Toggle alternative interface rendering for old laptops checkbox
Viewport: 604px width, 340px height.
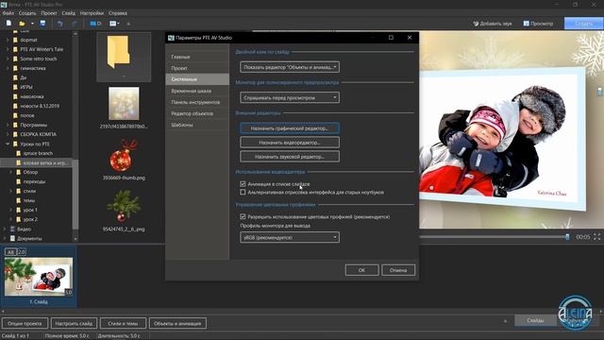click(243, 192)
